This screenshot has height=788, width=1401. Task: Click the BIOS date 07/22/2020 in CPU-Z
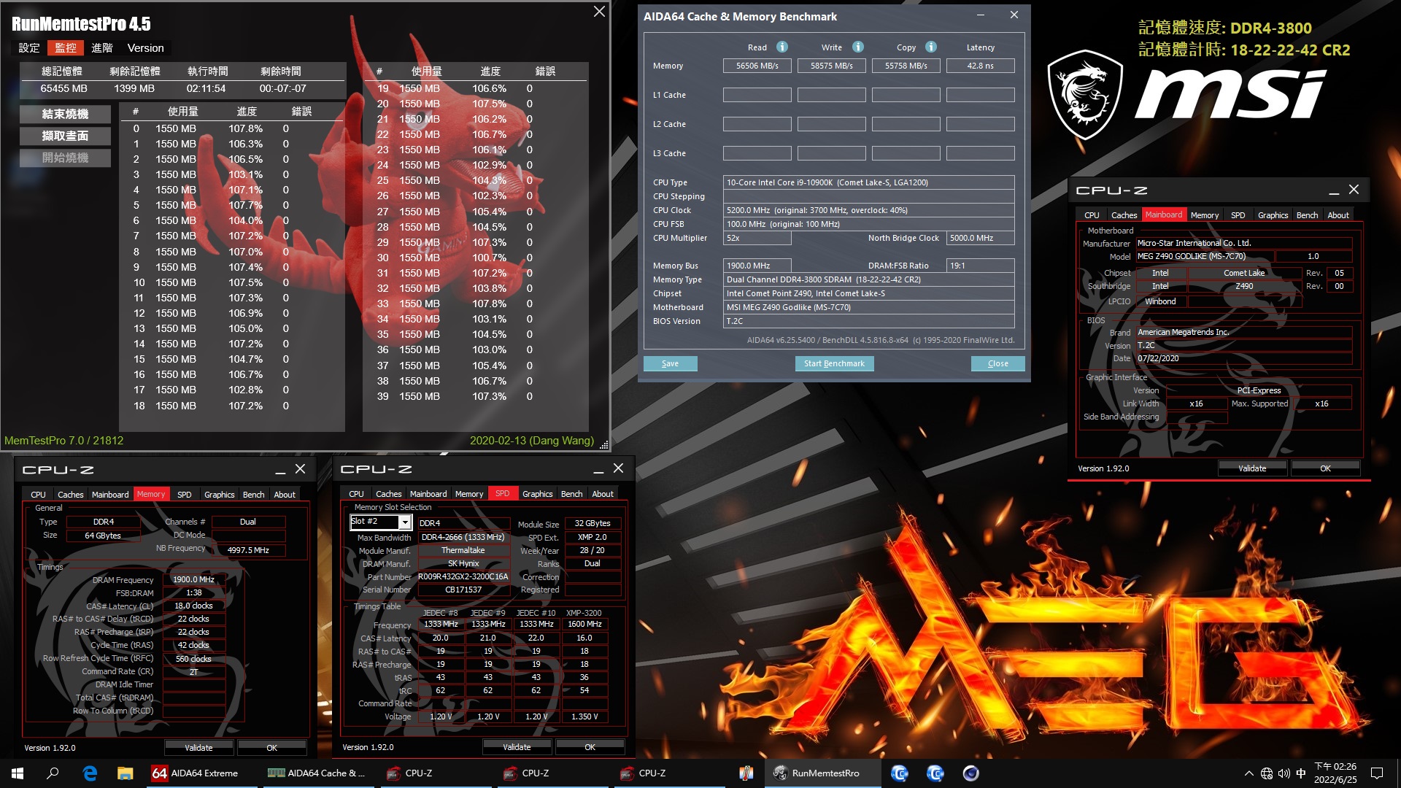click(1243, 358)
